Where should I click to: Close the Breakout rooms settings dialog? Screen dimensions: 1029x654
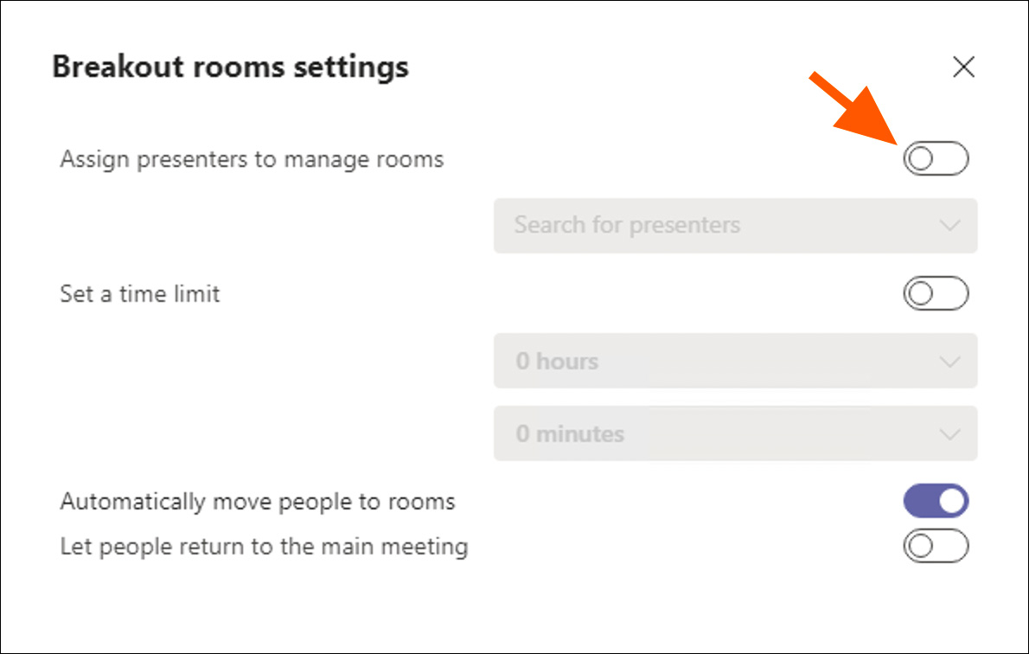click(963, 67)
